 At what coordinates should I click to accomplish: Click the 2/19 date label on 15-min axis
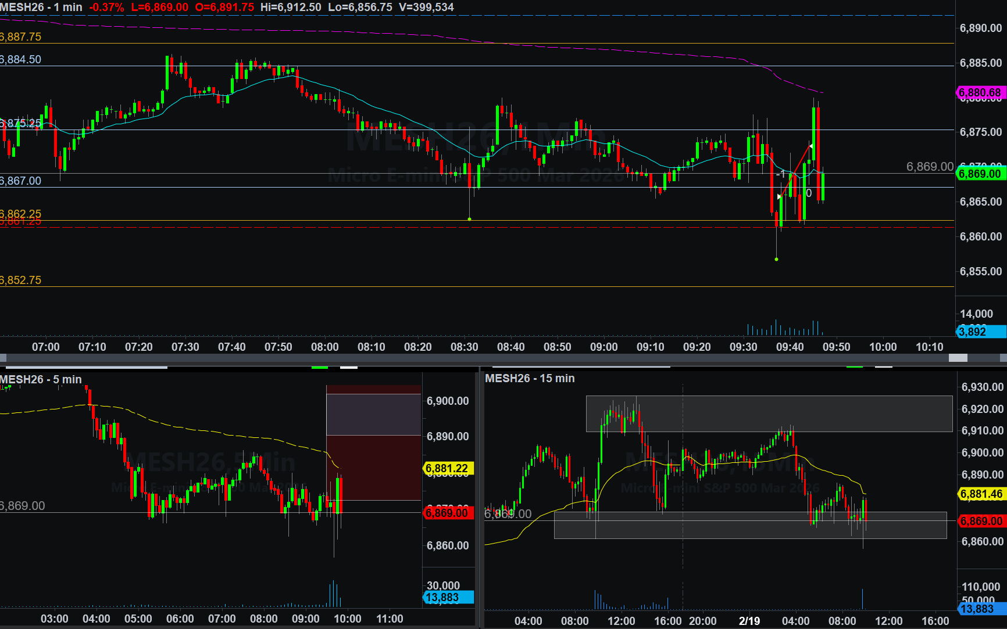(x=749, y=621)
